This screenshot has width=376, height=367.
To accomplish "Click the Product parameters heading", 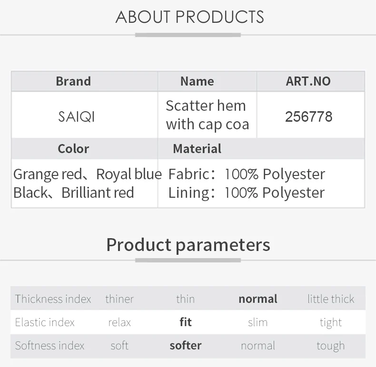I will 188,245.
